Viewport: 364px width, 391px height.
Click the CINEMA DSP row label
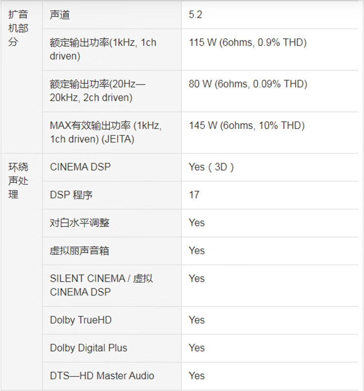(80, 167)
